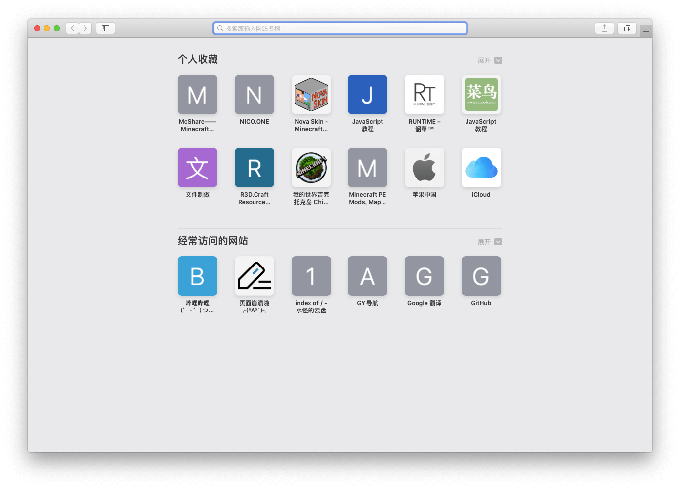Open the GY 导航 site tile
The image size is (680, 489).
[x=367, y=276]
